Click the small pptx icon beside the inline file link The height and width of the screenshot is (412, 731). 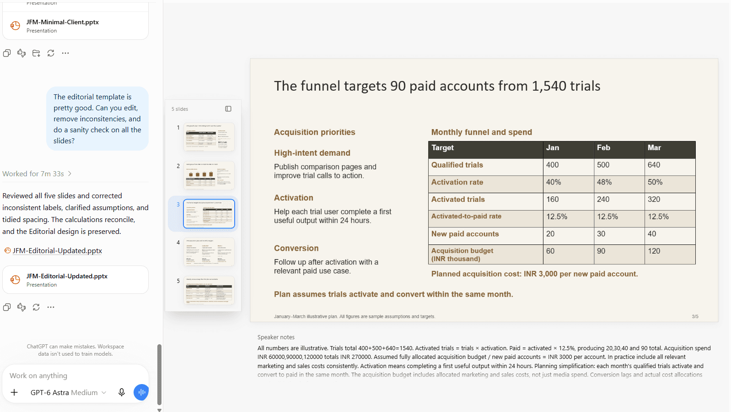[7, 250]
